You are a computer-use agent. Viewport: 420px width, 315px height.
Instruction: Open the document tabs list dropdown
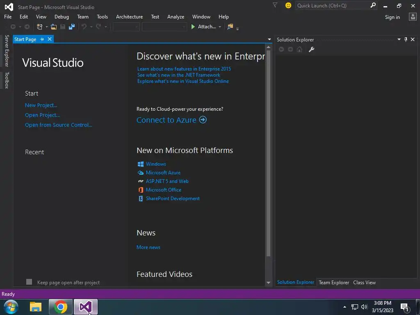[269, 39]
